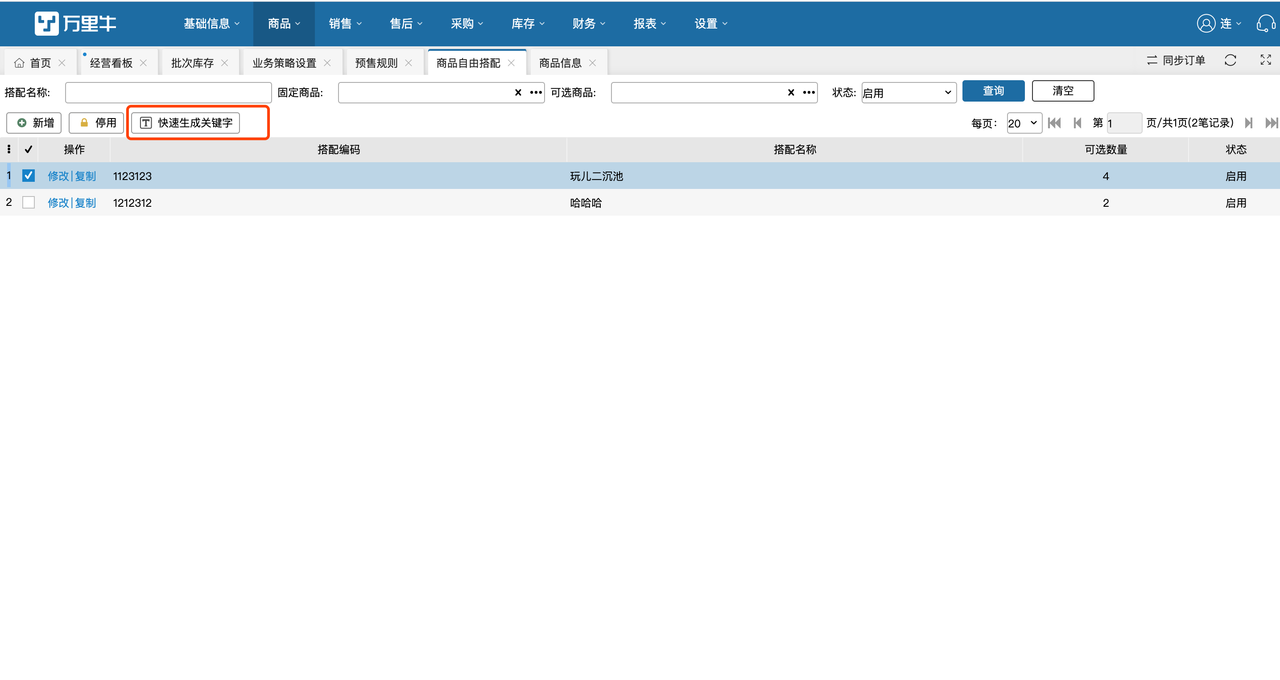The width and height of the screenshot is (1280, 680).
Task: Open the 状态 dropdown showing 启用
Action: click(908, 93)
